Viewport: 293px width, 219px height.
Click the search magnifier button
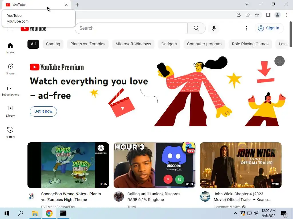click(x=196, y=28)
